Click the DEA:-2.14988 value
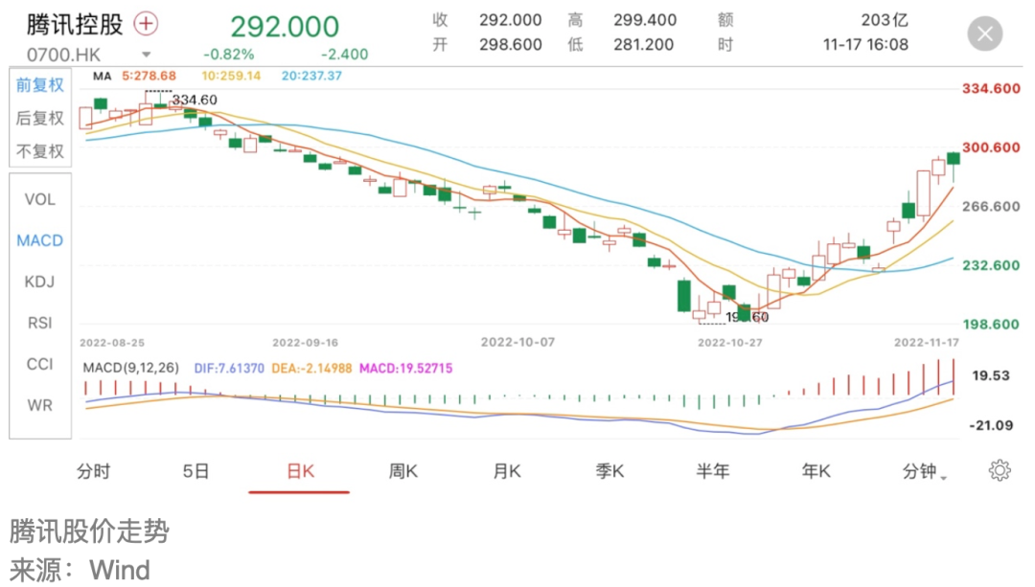The height and width of the screenshot is (587, 1035). [311, 368]
